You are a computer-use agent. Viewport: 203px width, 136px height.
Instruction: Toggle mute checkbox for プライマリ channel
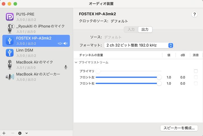pos(196,71)
